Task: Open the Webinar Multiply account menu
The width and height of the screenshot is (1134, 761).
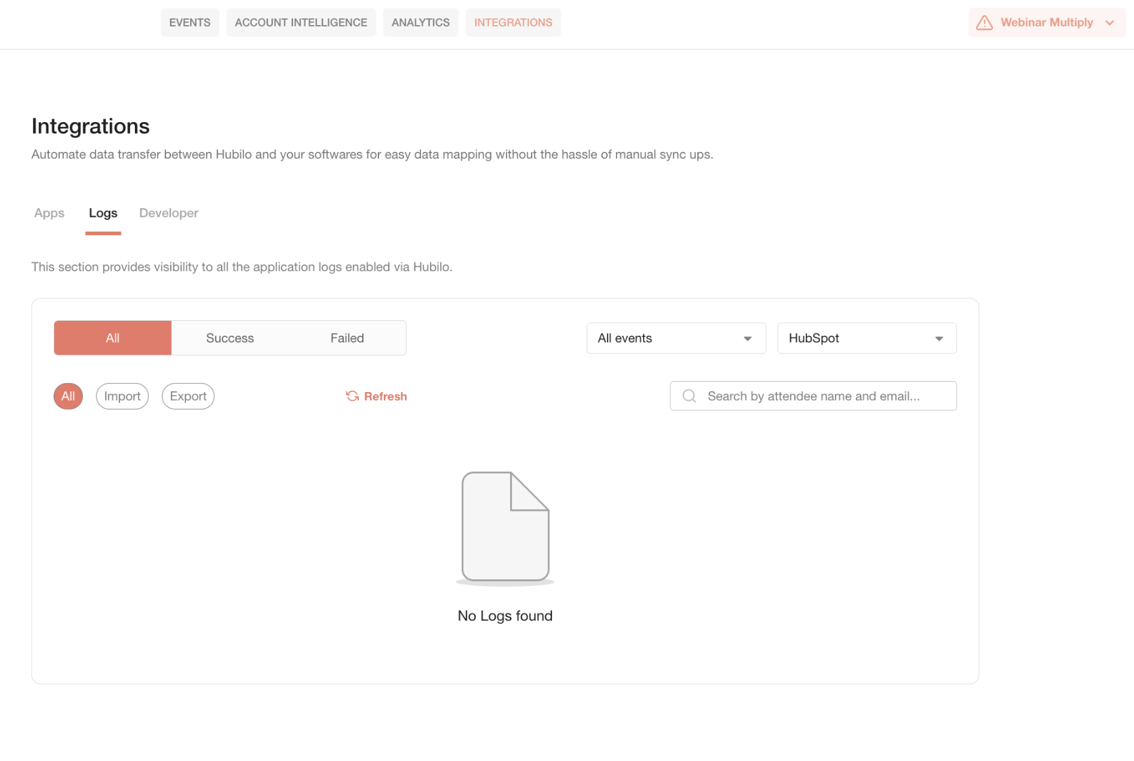Action: point(1047,22)
